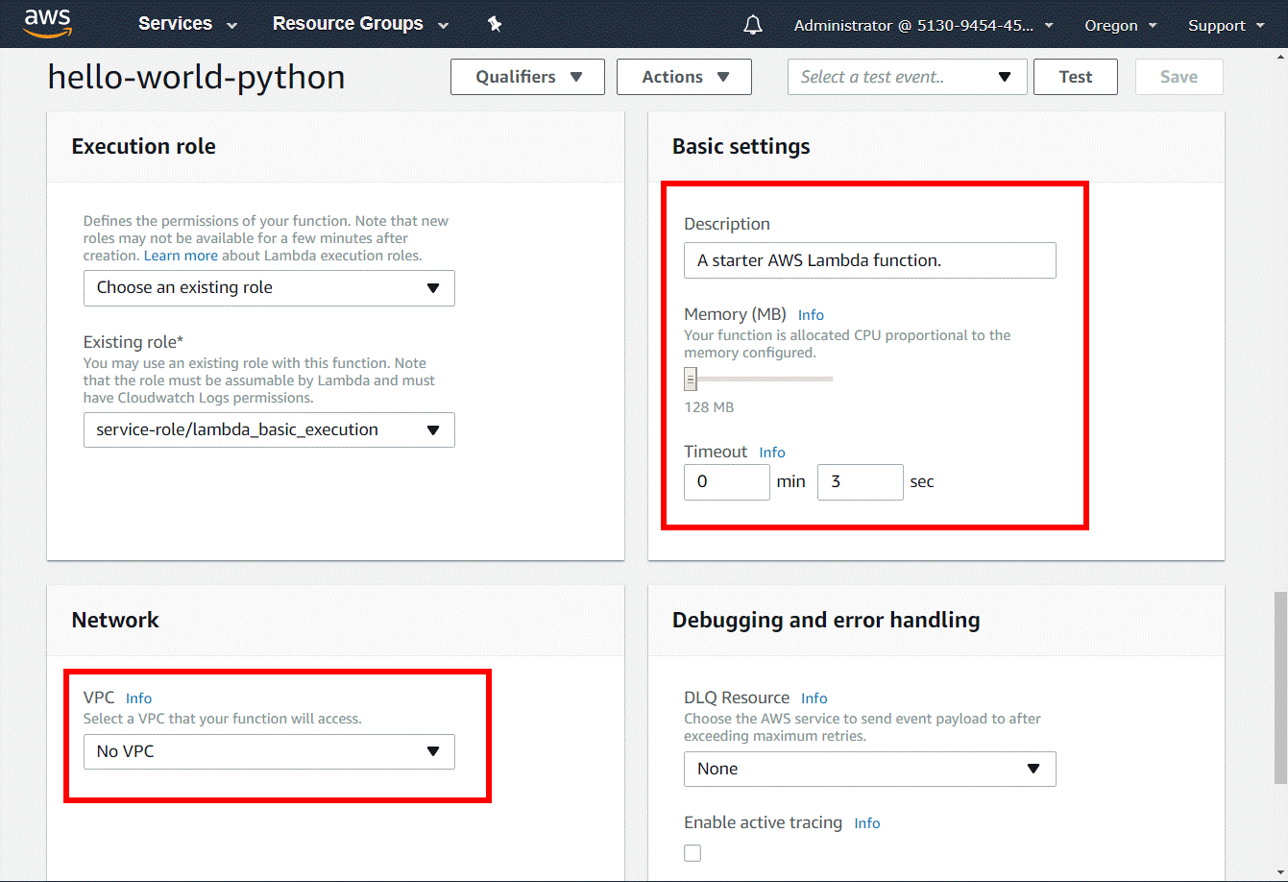Open the Administrator account menu
This screenshot has width=1288, height=882.
(x=923, y=26)
